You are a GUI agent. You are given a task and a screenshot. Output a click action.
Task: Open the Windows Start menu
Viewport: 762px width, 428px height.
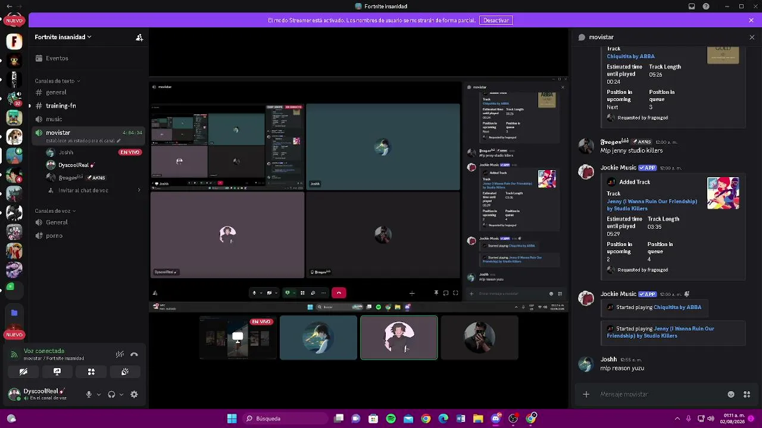(232, 418)
